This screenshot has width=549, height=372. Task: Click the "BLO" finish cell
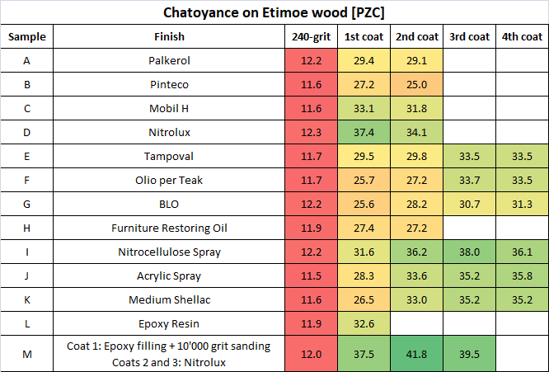pyautogui.click(x=169, y=204)
